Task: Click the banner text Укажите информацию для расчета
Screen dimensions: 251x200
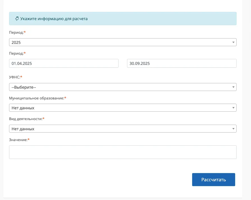Action: [x=54, y=19]
